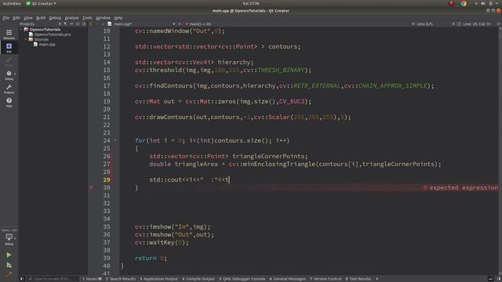This screenshot has width=502, height=282.
Task: Open the Edit menu
Action: tap(16, 18)
